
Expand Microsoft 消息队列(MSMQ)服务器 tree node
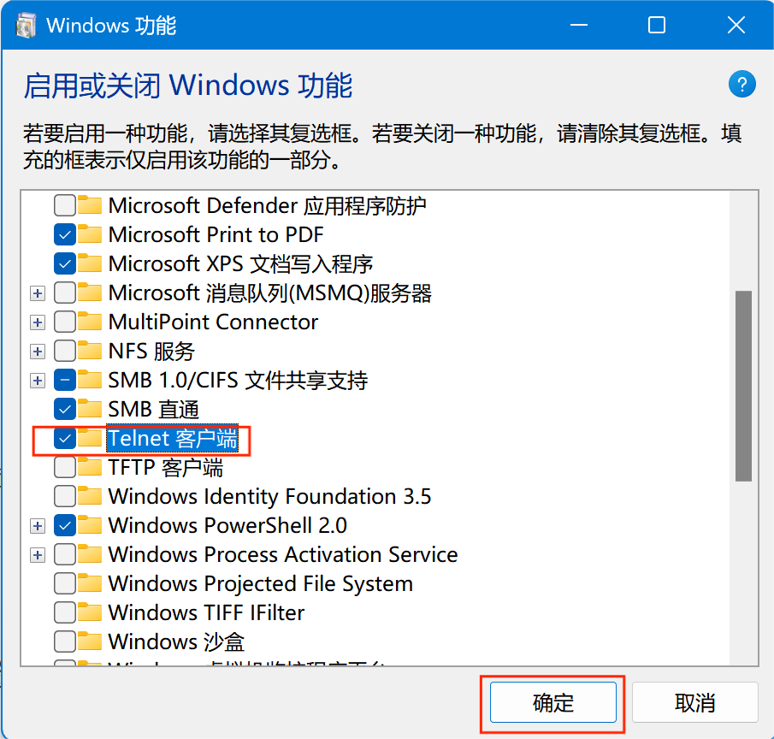[38, 293]
